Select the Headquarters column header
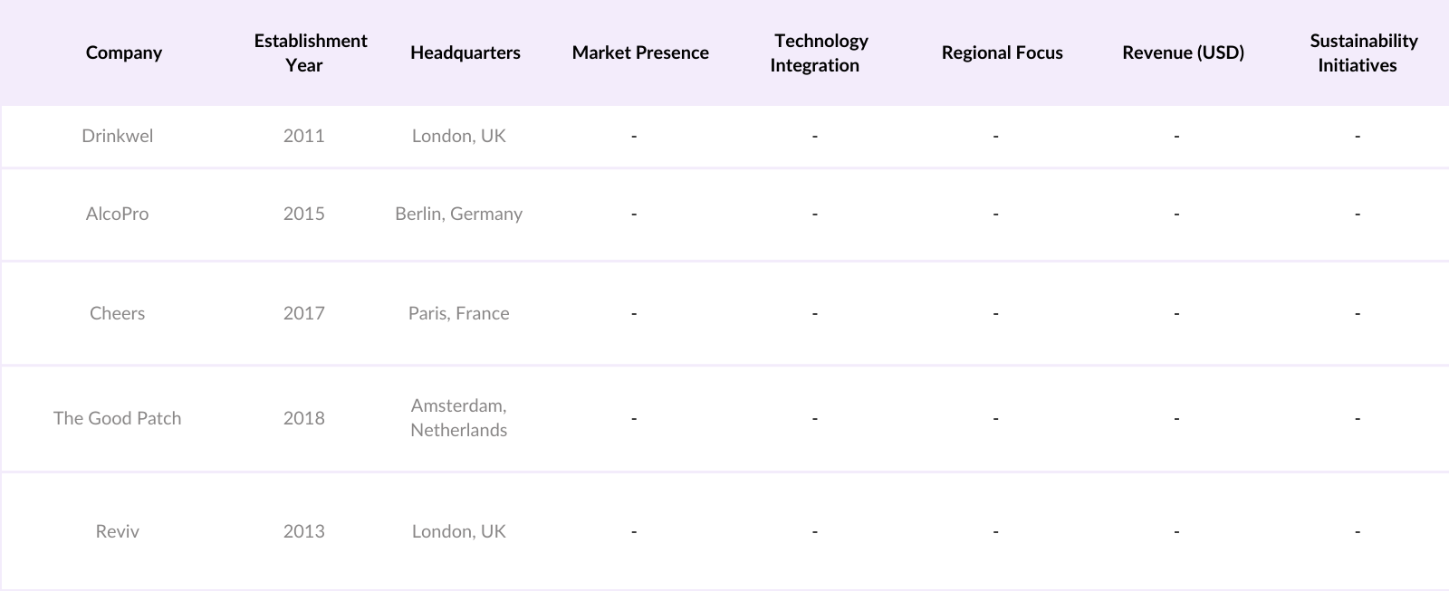Screen dimensions: 1449x591 465,52
